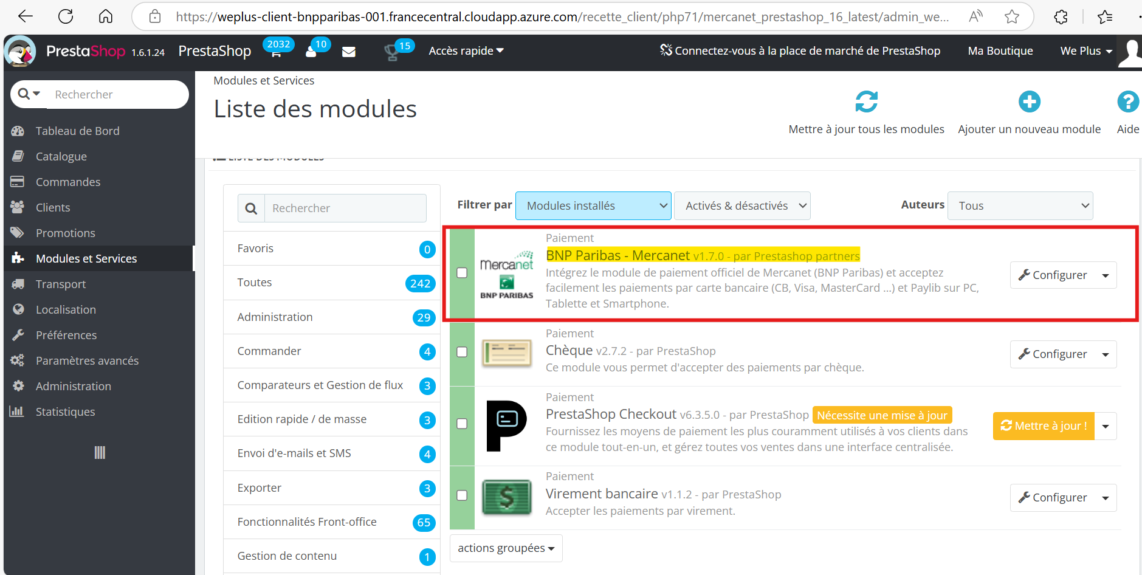Screen dimensions: 1142x575
Task: Select the Chèque module checkbox
Action: pos(462,352)
